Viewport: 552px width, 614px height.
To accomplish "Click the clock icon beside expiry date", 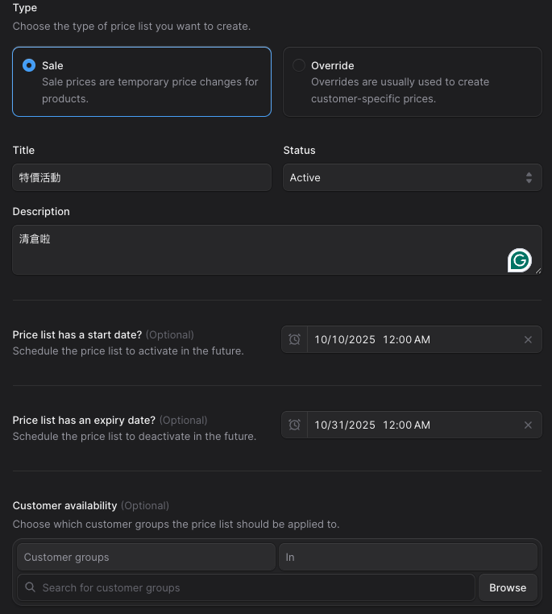I will 295,425.
